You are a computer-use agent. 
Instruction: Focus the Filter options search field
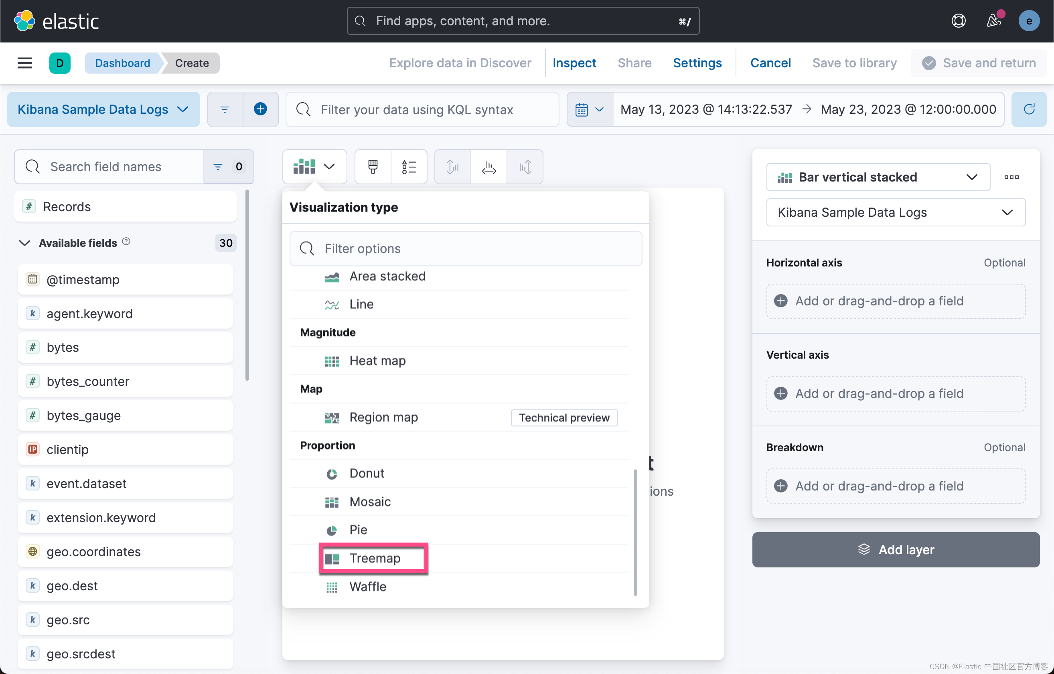click(x=466, y=248)
